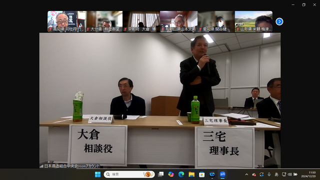Click the red security alert tray icon
This screenshot has width=320, height=180.
pos(254,174)
